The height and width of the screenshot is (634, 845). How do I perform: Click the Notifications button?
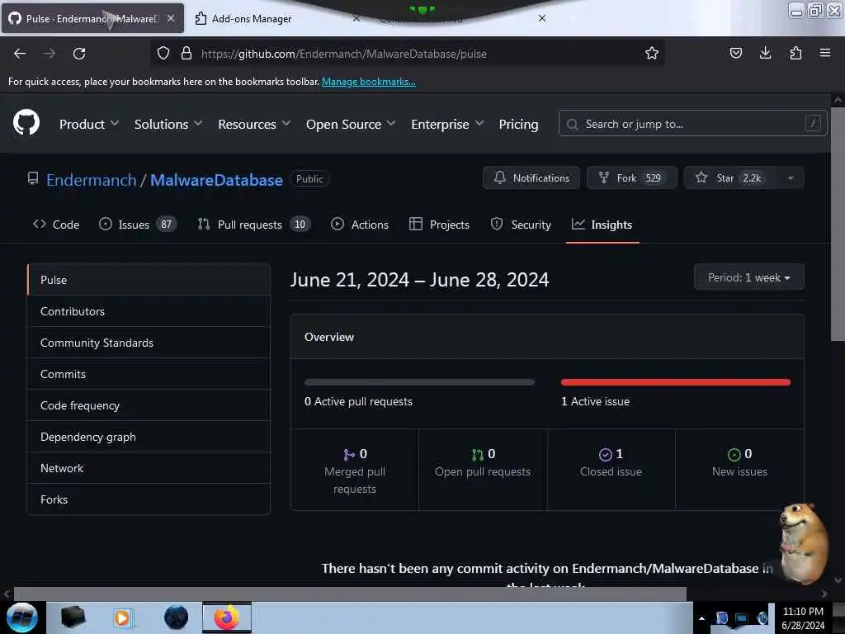531,178
